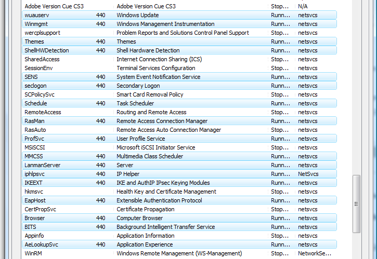Select the Themes service name cell
Screen dimensions: 377x259
pos(34,42)
